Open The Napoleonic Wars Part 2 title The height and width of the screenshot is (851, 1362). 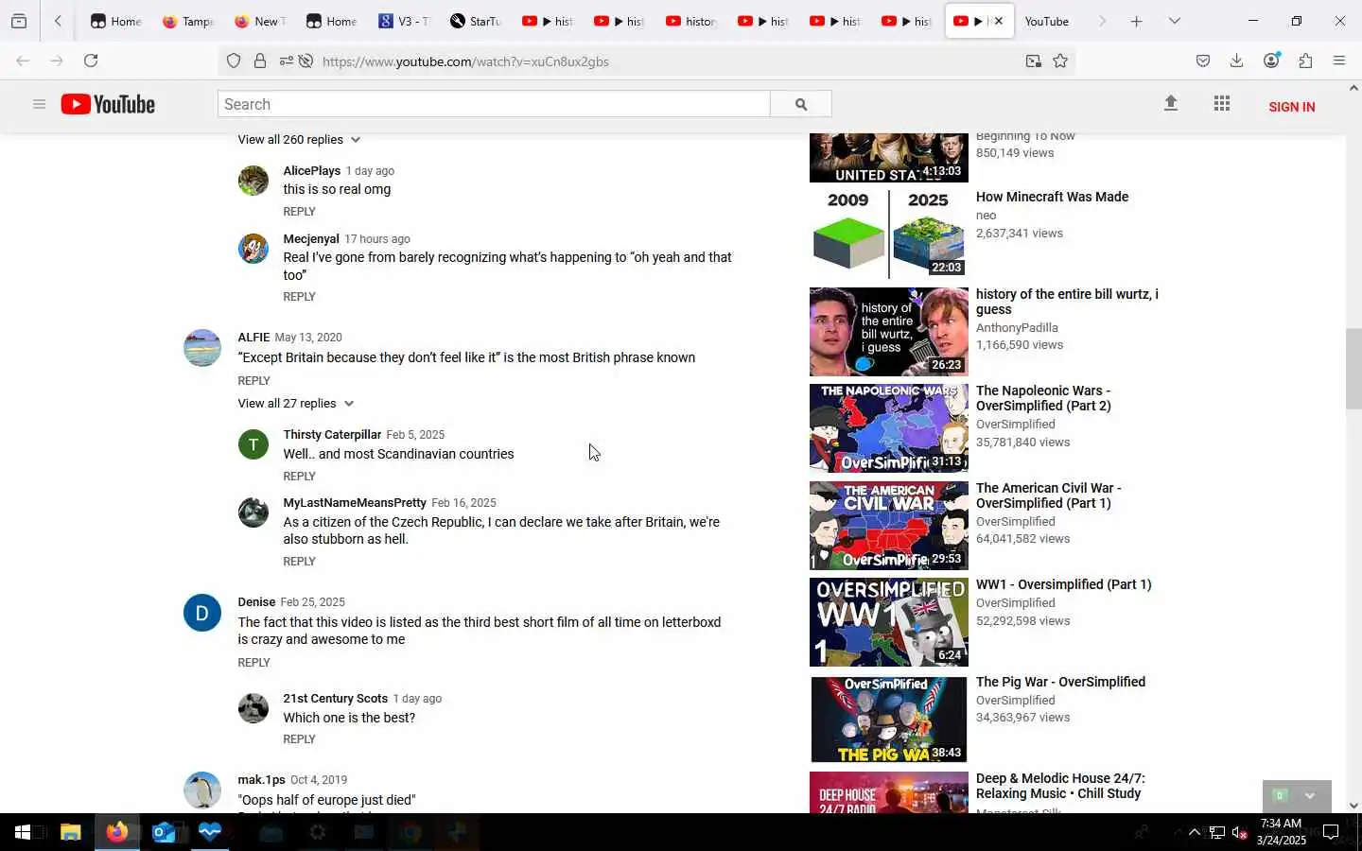tap(1043, 398)
